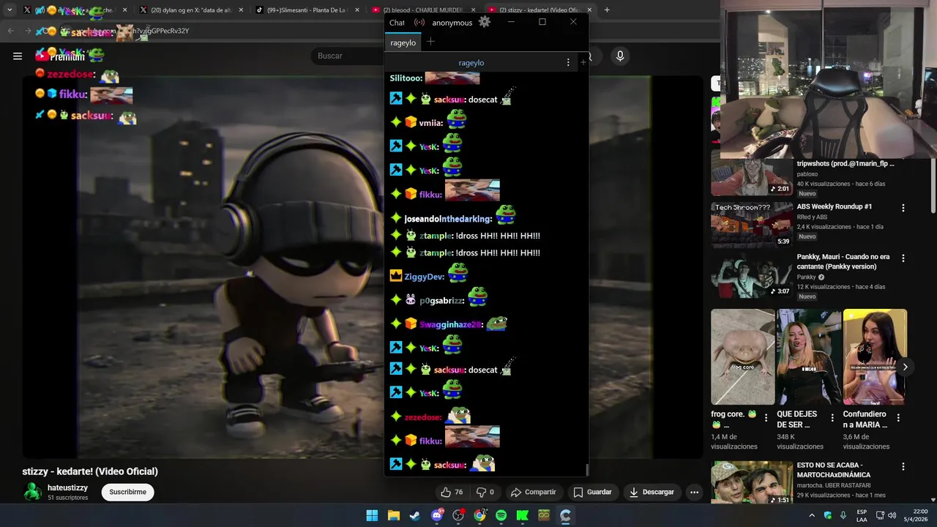Image resolution: width=937 pixels, height=527 pixels.
Task: Open File Explorer from taskbar
Action: (393, 515)
